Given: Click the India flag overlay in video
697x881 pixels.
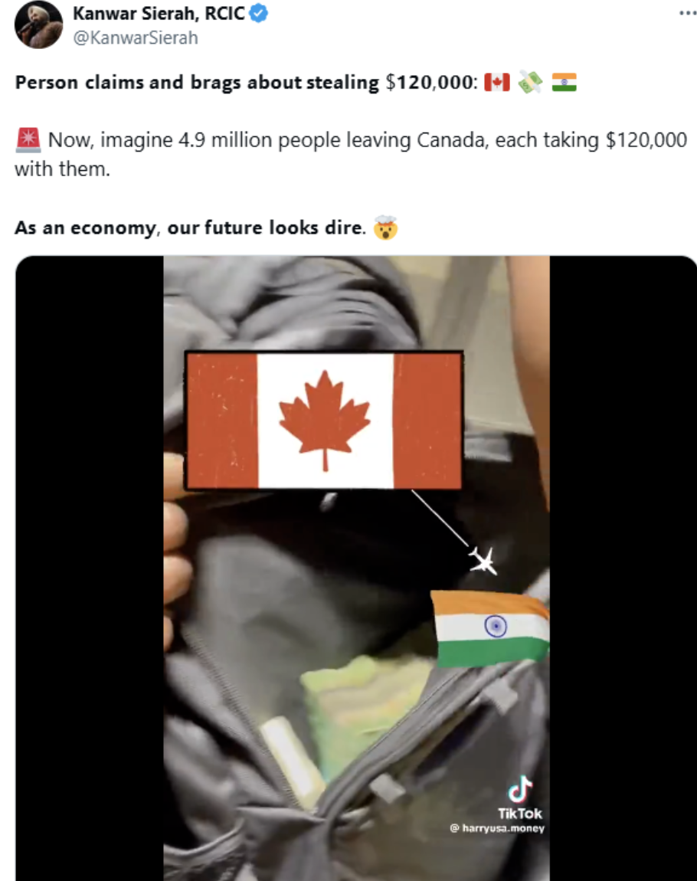Looking at the screenshot, I should coord(489,628).
